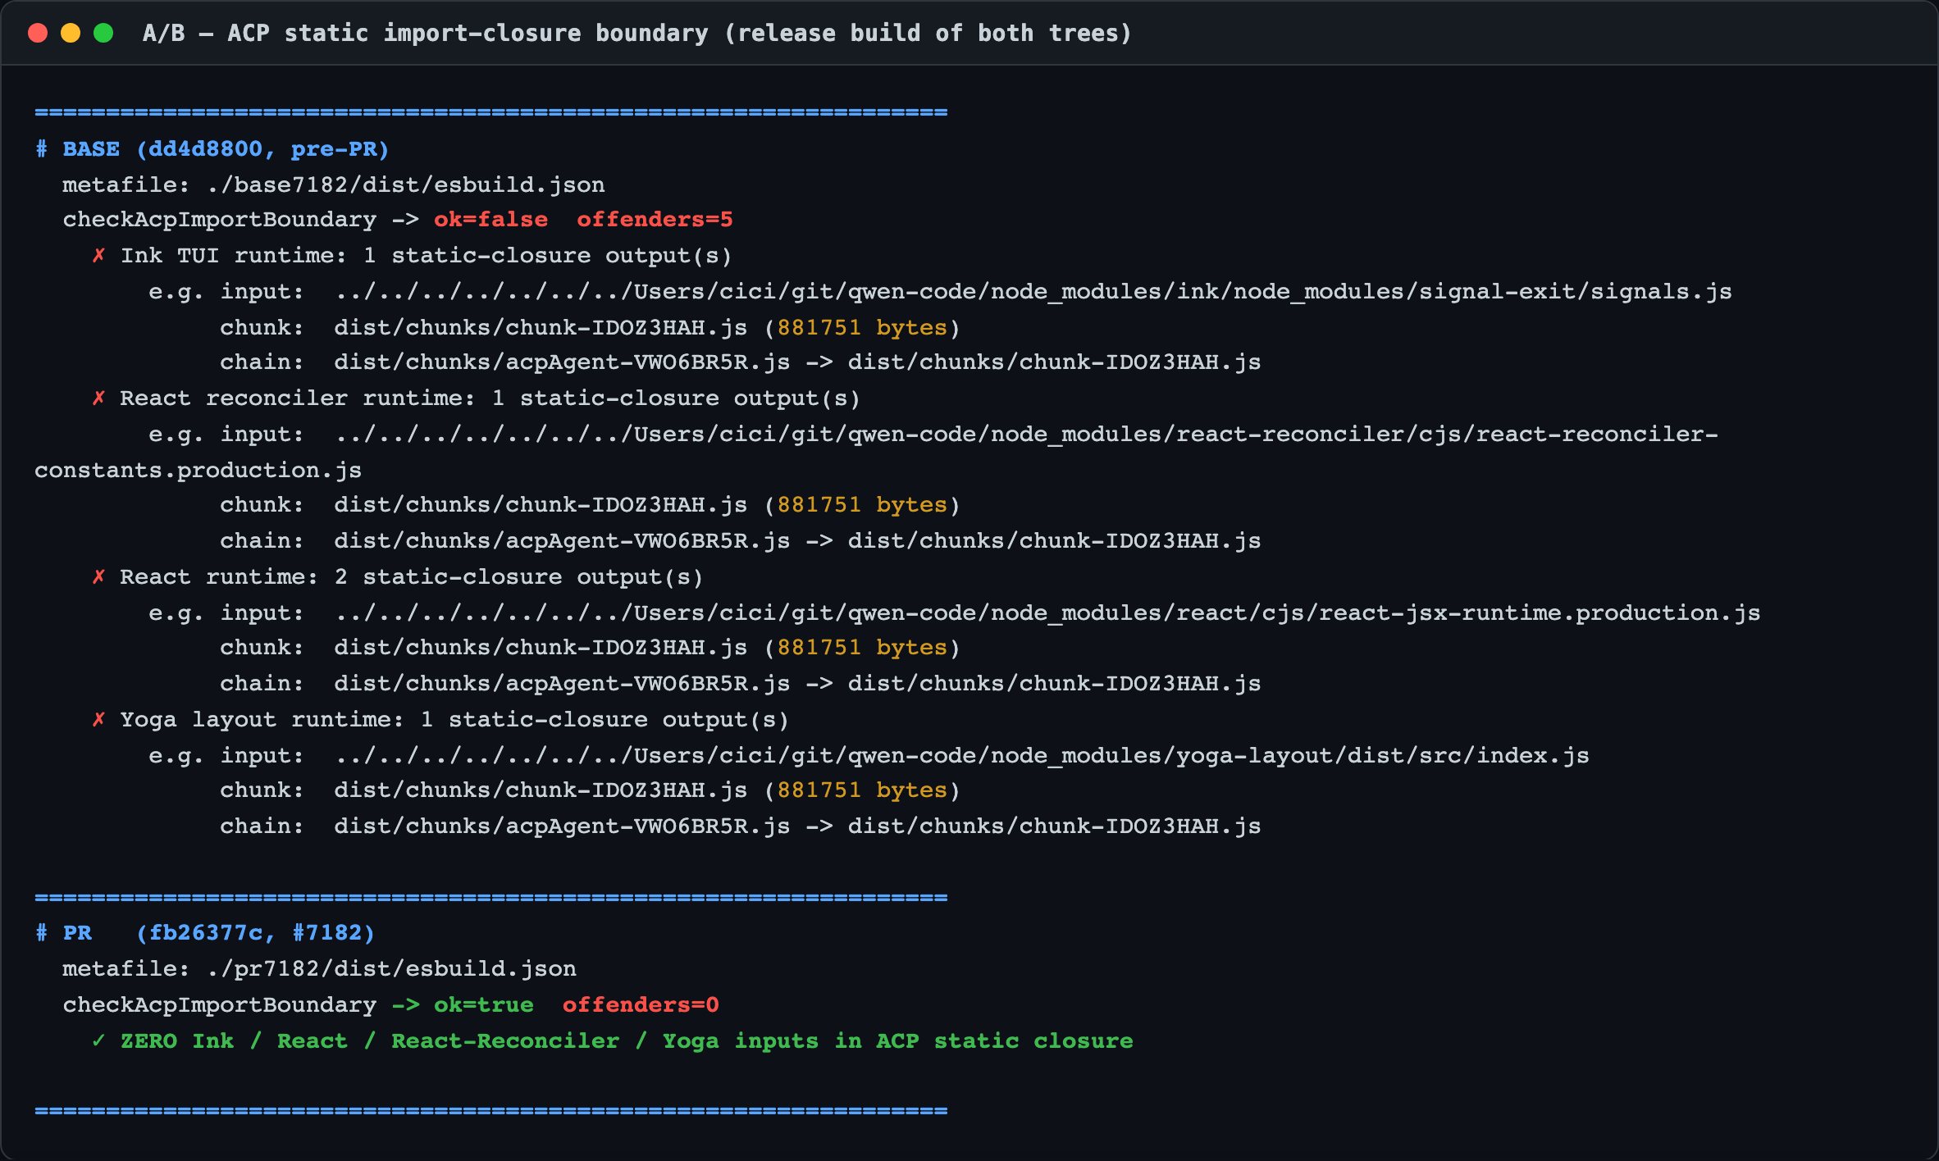The width and height of the screenshot is (1939, 1161).
Task: Click the red ✗ beside 'Ink TUI runtime'
Action: click(x=98, y=256)
